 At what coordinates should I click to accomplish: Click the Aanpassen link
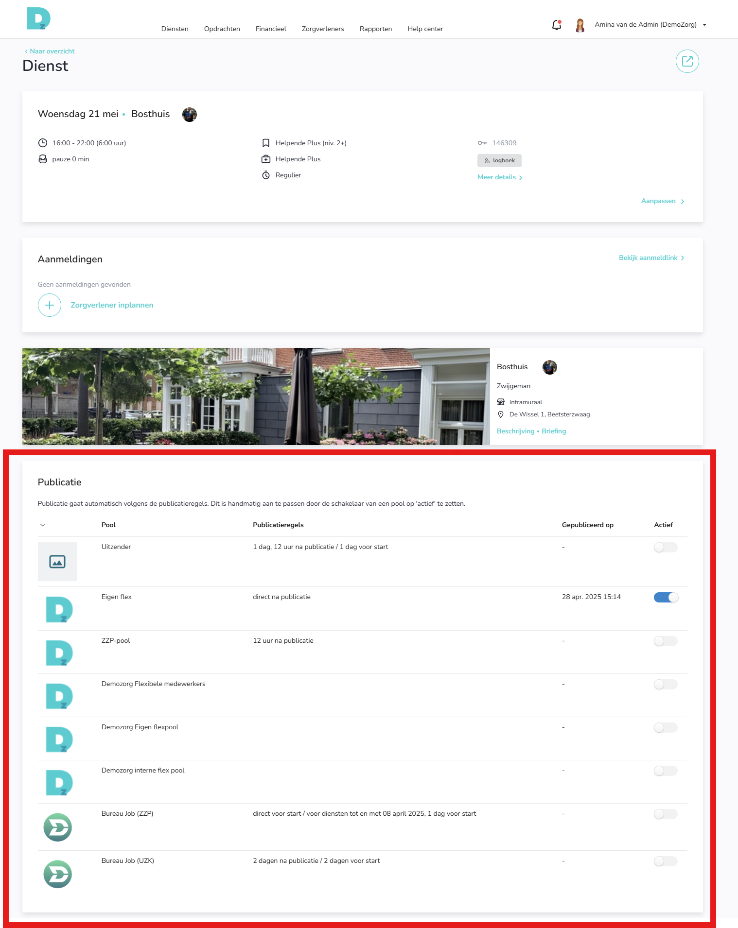(663, 201)
